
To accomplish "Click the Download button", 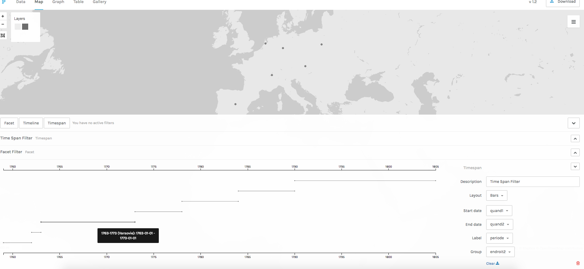I will (x=563, y=2).
